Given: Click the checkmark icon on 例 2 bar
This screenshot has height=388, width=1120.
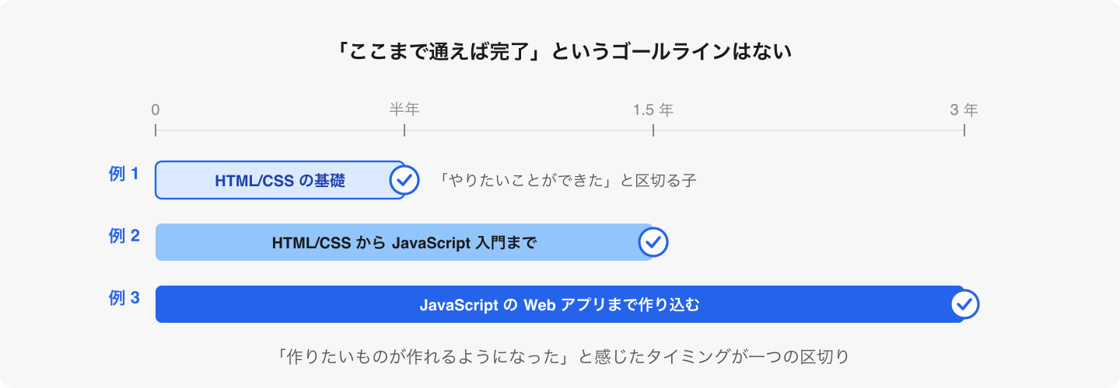Looking at the screenshot, I should [653, 242].
